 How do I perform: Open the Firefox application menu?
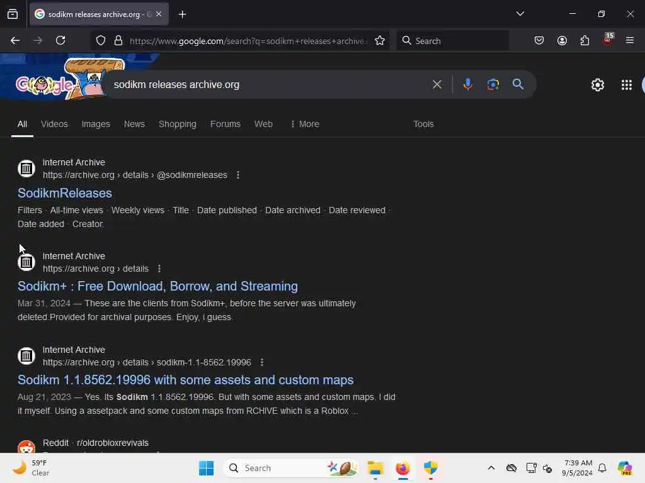[x=629, y=40]
